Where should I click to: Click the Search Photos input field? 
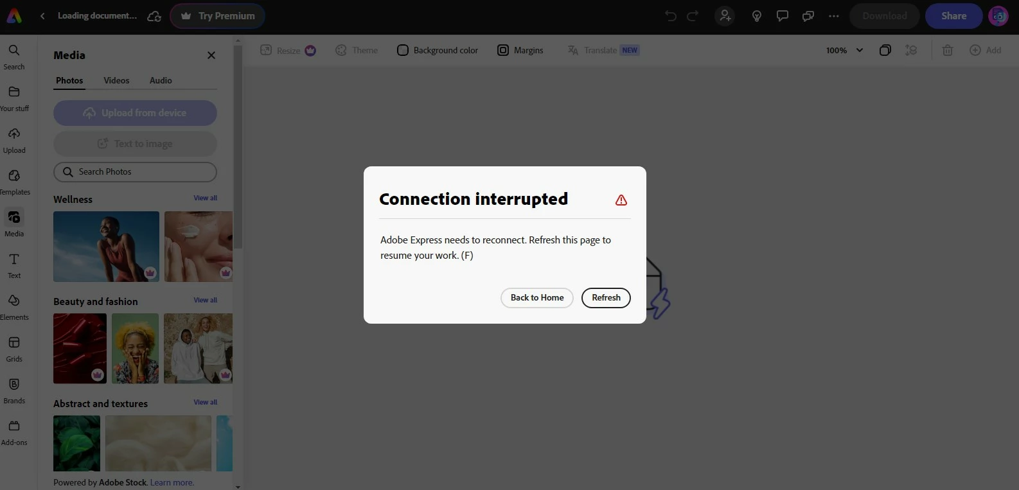click(x=135, y=172)
